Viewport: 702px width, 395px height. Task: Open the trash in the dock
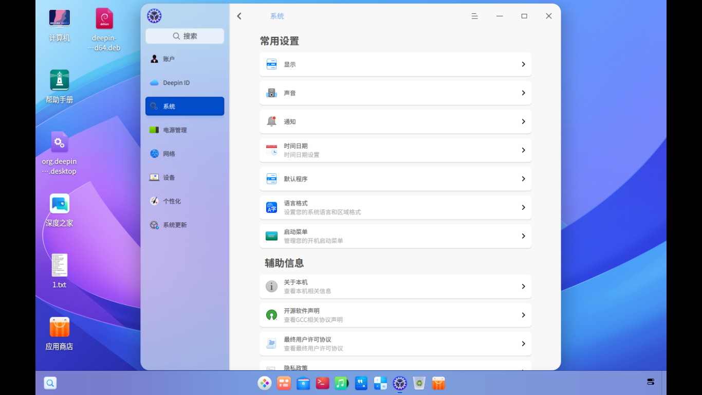(x=419, y=383)
